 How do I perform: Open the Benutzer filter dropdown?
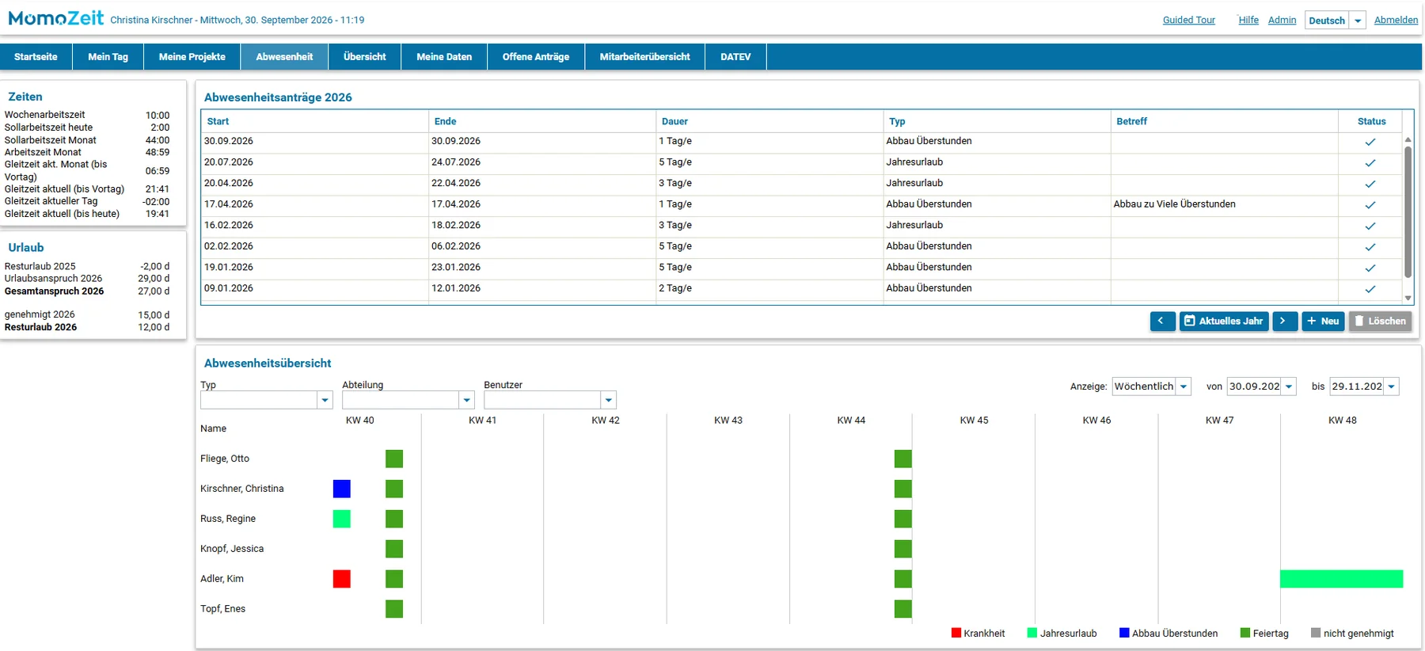coord(608,400)
